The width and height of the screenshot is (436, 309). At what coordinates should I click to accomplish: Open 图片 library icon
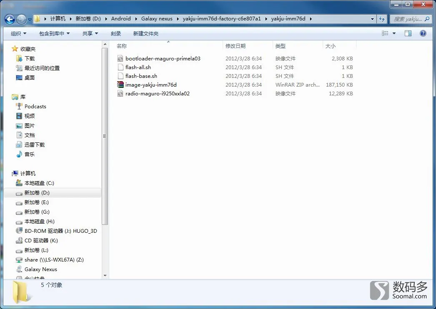tap(19, 126)
